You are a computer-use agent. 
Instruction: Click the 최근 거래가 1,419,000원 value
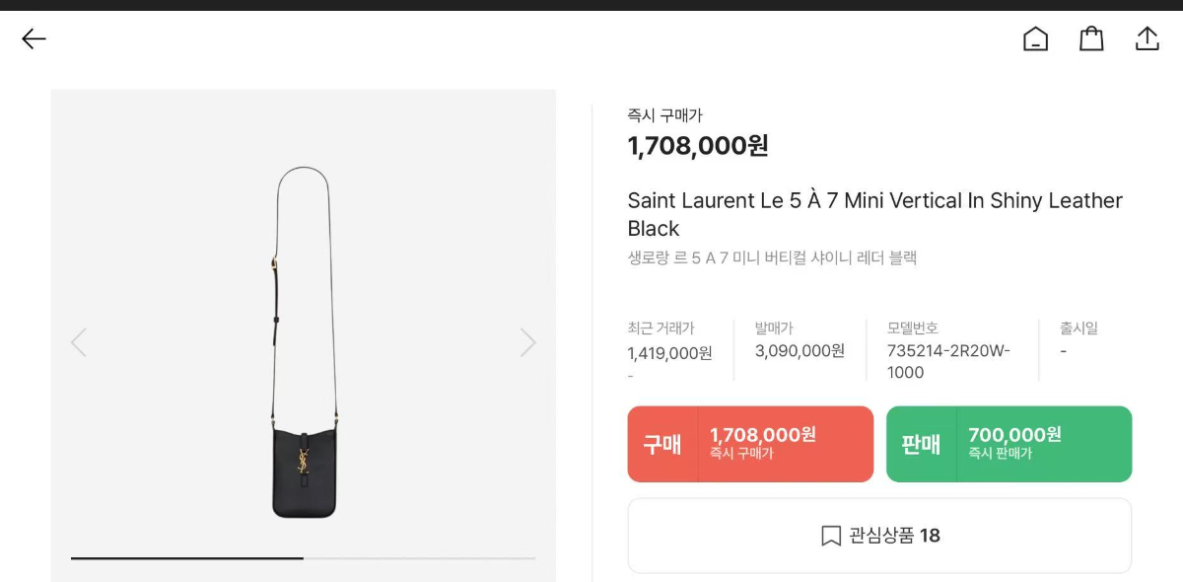[x=669, y=353]
